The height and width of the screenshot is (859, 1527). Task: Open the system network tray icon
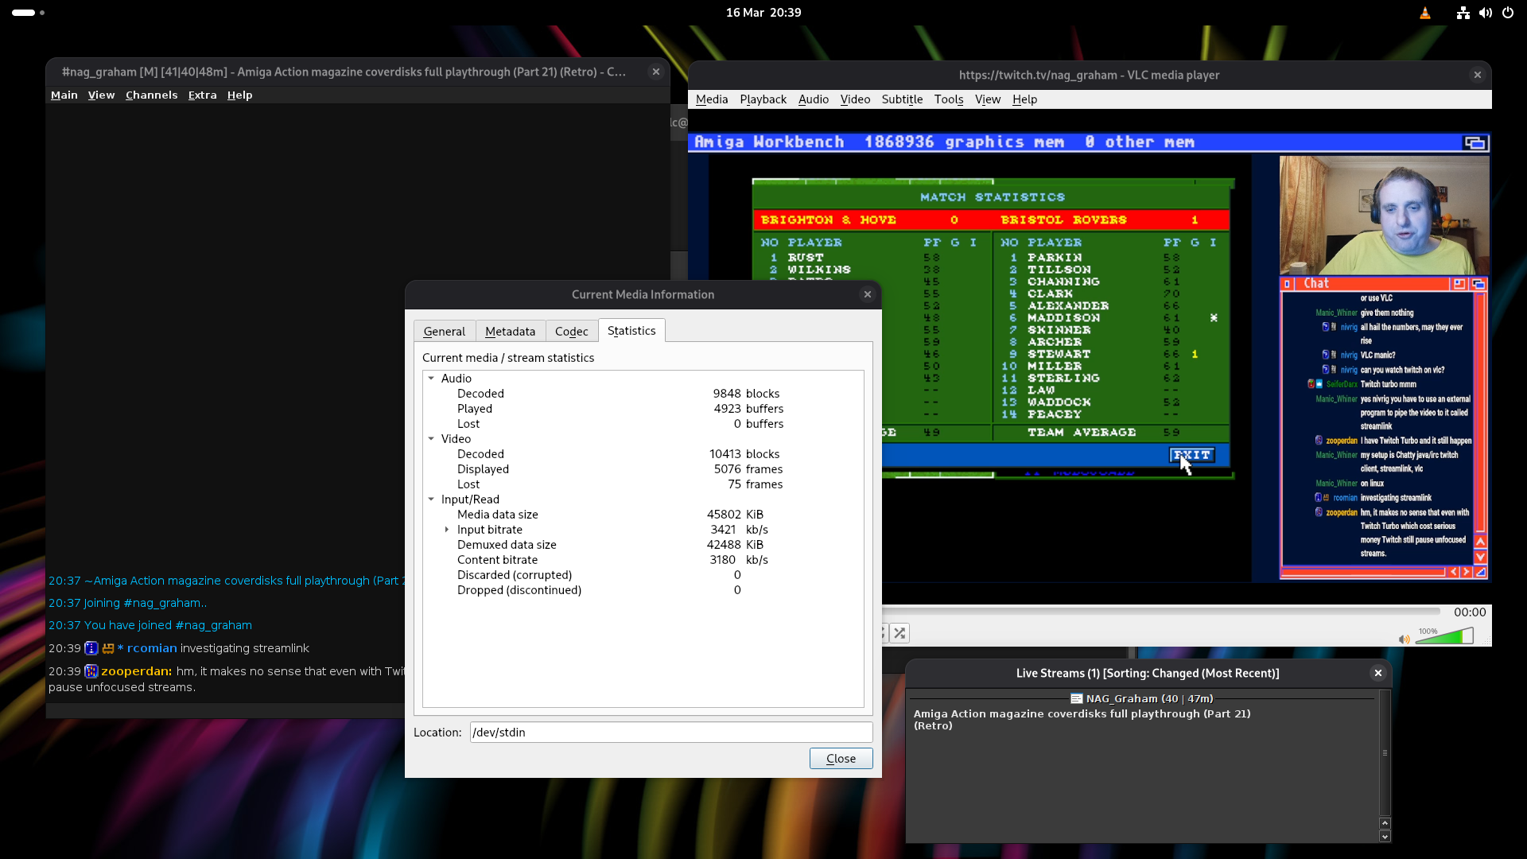pyautogui.click(x=1463, y=13)
